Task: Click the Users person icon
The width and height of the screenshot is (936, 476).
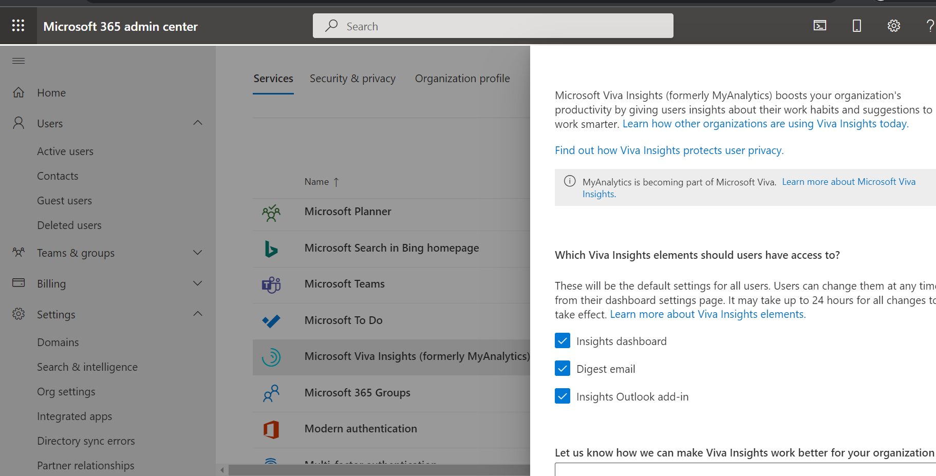Action: 18,123
